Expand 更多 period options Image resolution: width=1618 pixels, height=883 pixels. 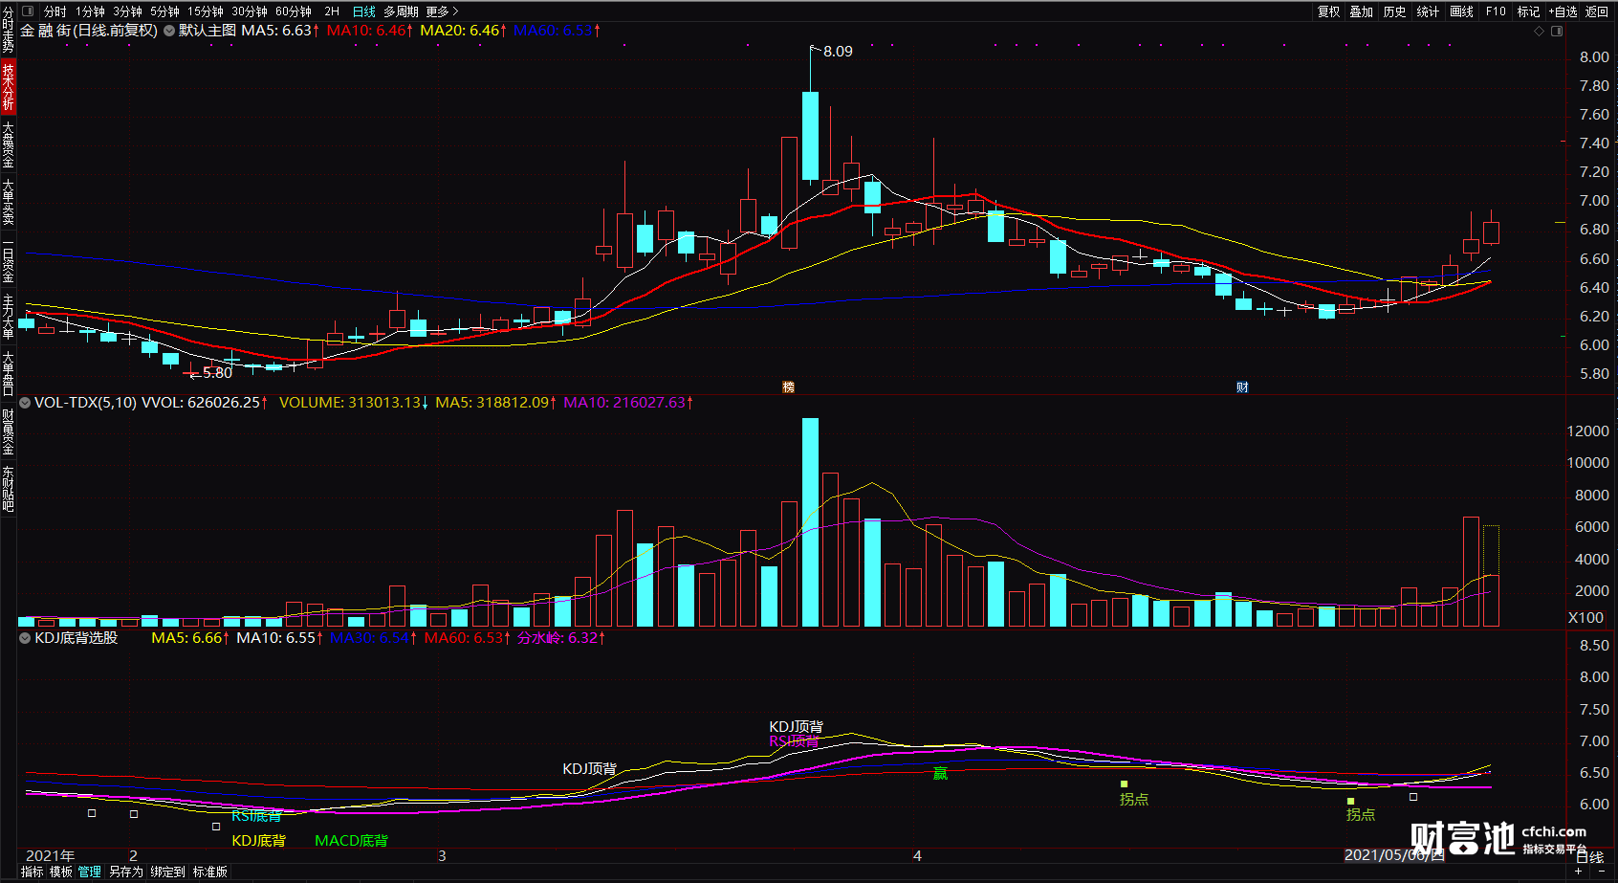(442, 11)
